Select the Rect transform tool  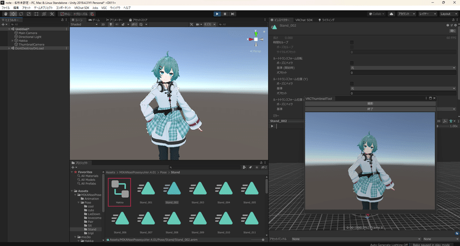[x=36, y=14]
